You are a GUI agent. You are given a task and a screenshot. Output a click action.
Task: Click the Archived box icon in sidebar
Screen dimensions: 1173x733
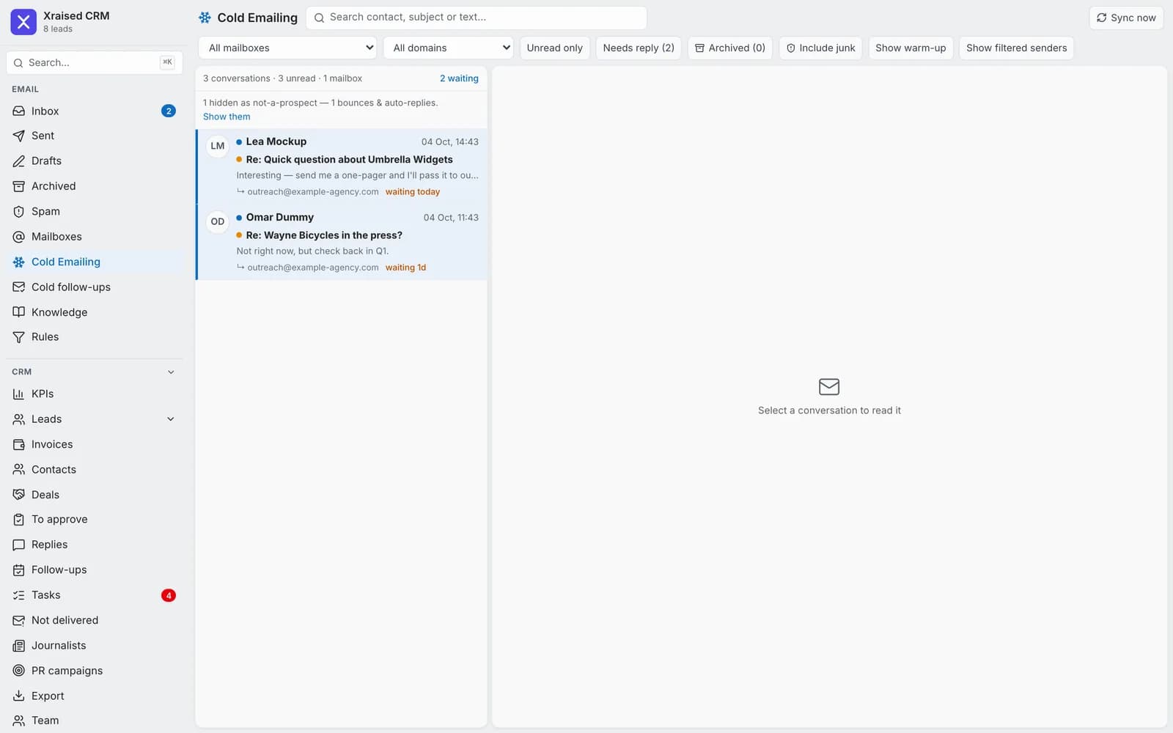tap(19, 186)
